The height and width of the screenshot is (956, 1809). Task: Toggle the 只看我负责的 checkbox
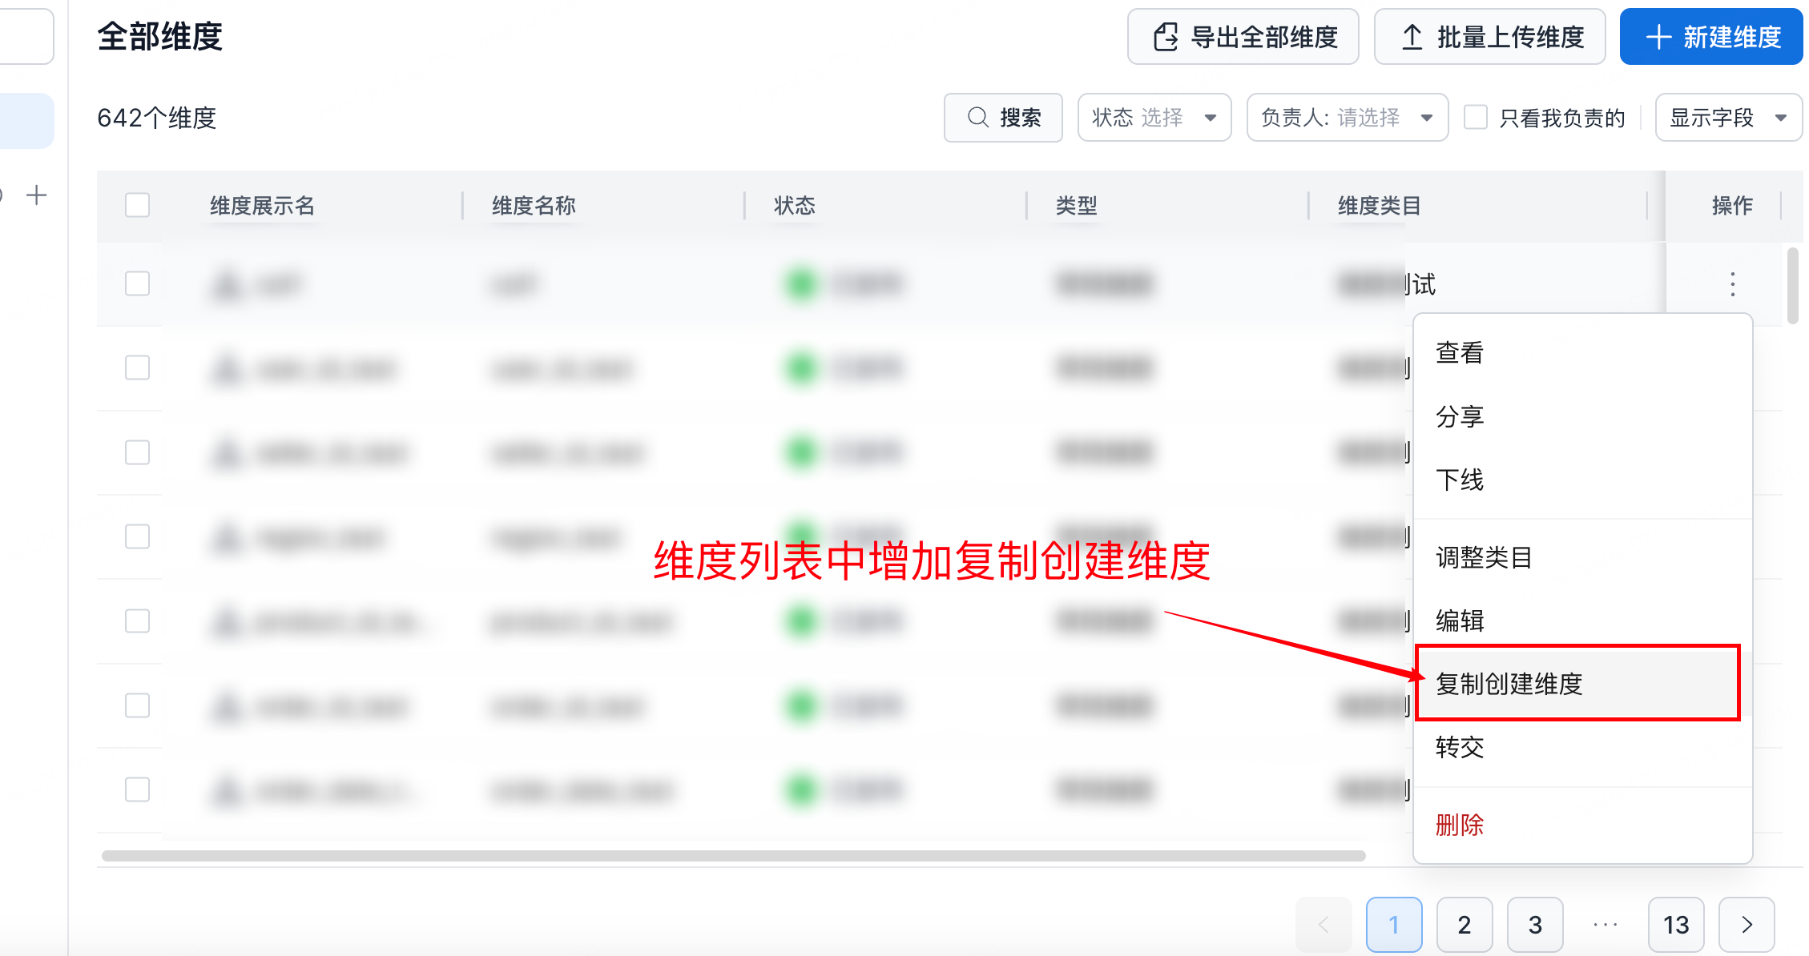pyautogui.click(x=1476, y=118)
